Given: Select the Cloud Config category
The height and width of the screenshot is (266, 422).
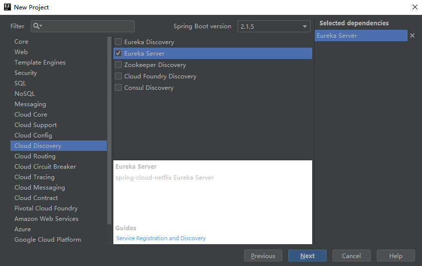Looking at the screenshot, I should pos(59,135).
